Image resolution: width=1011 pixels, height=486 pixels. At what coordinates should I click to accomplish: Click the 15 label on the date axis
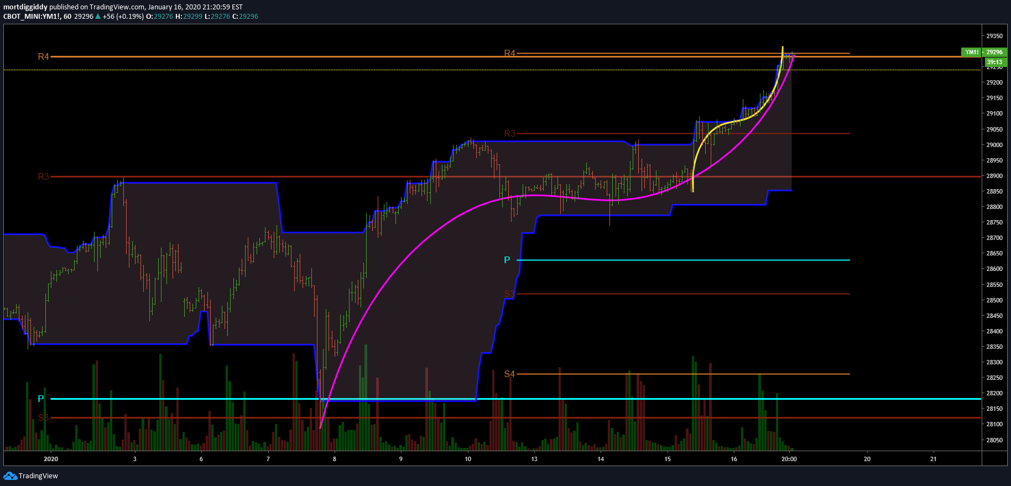click(x=668, y=459)
